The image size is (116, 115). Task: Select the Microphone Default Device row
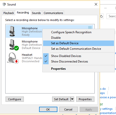click(x=24, y=45)
